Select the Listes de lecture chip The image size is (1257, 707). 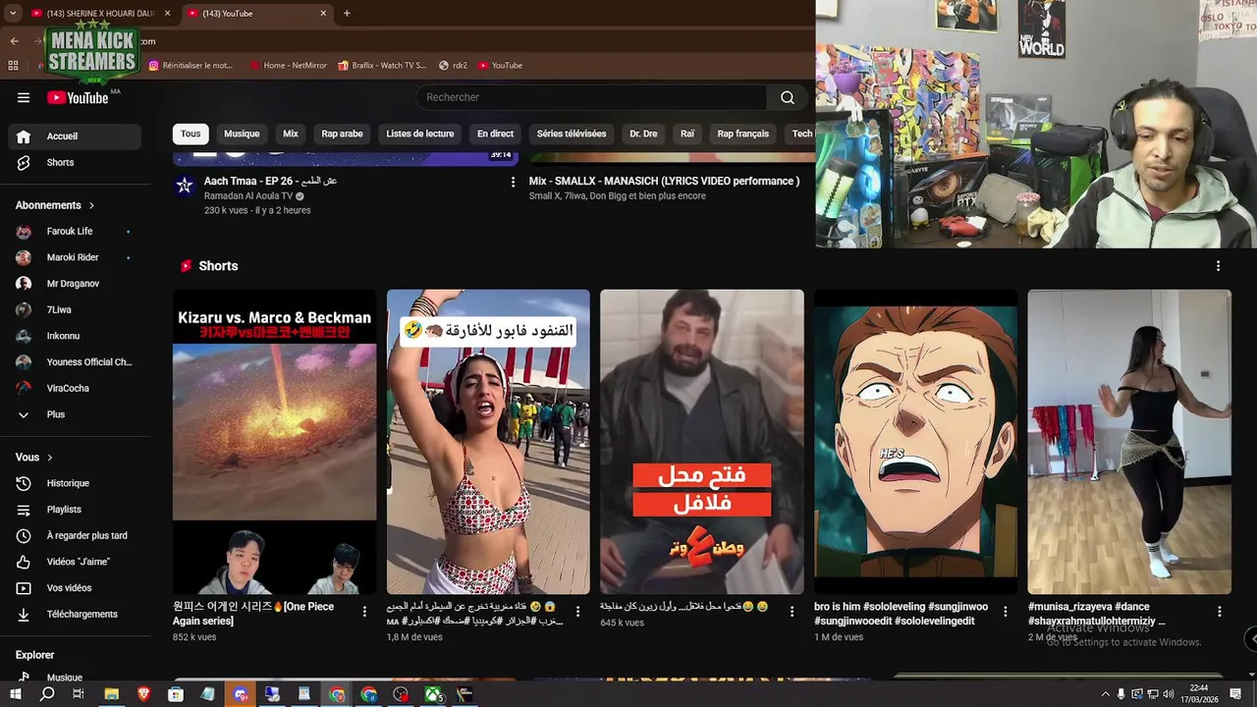coord(420,134)
